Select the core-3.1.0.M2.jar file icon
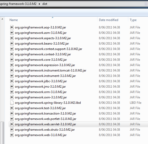This screenshot has height=144, width=148. (x=12, y=59)
